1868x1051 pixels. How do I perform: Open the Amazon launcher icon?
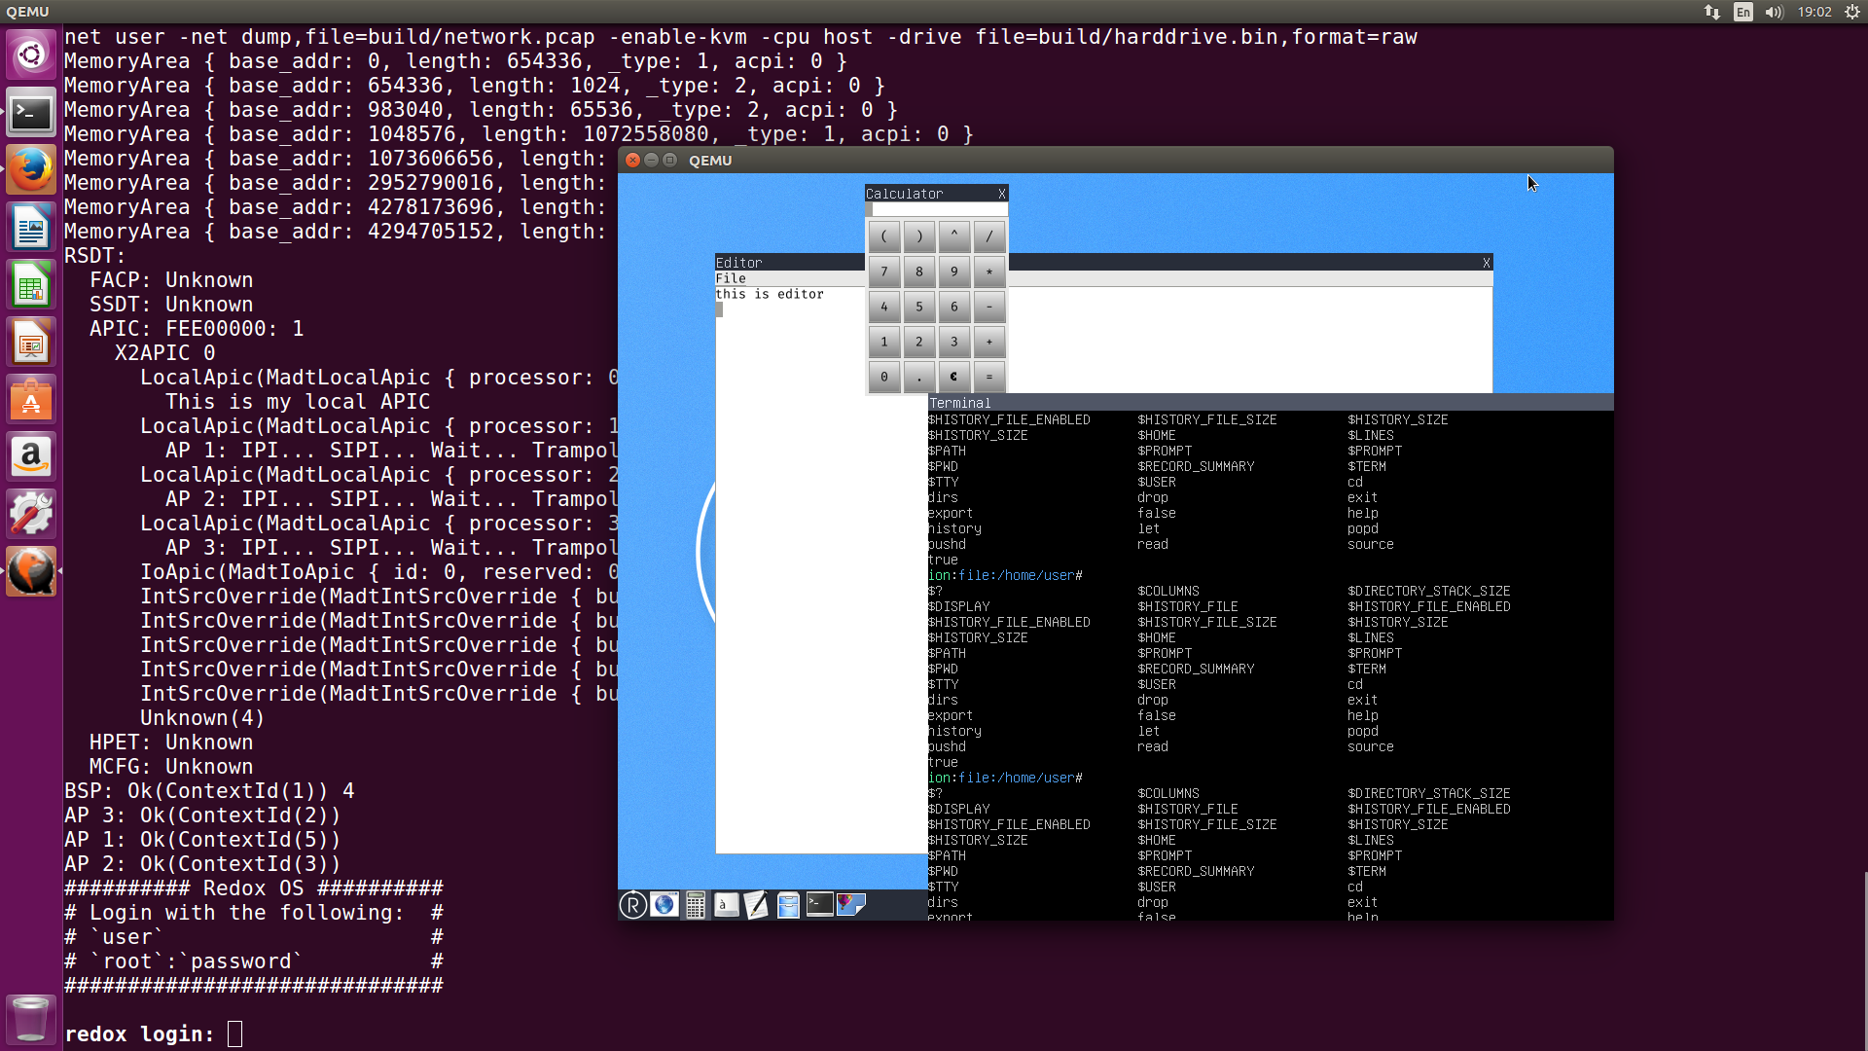[x=31, y=456]
